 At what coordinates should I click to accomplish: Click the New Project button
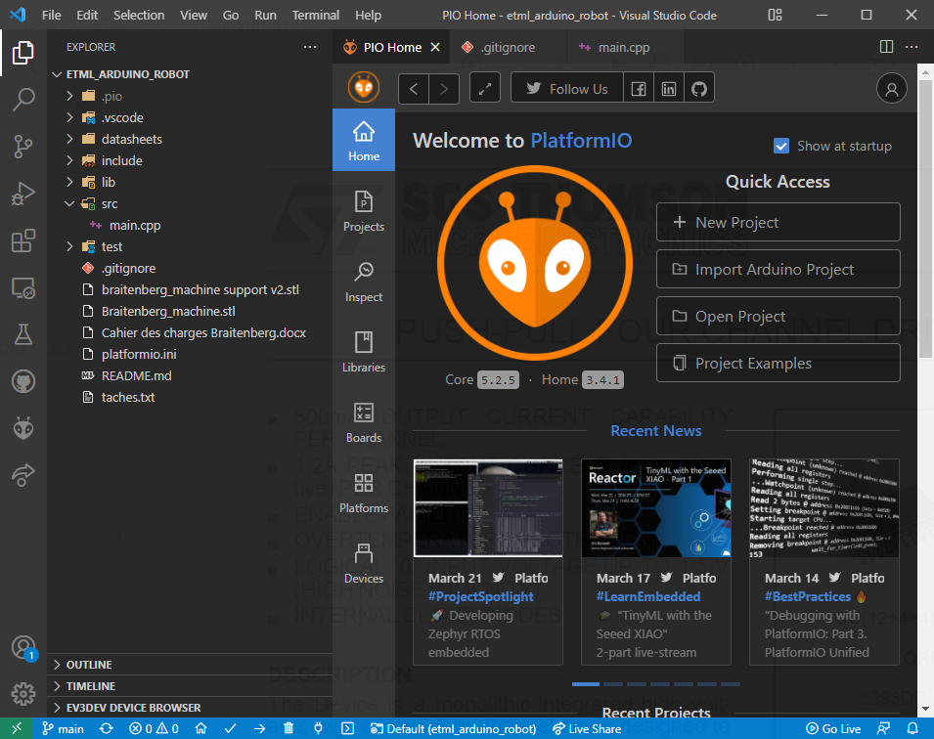[x=778, y=222]
